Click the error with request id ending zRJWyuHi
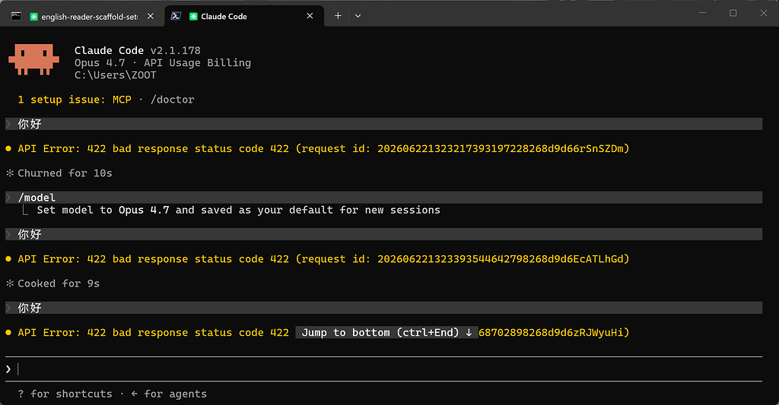Image resolution: width=779 pixels, height=405 pixels. click(317, 333)
